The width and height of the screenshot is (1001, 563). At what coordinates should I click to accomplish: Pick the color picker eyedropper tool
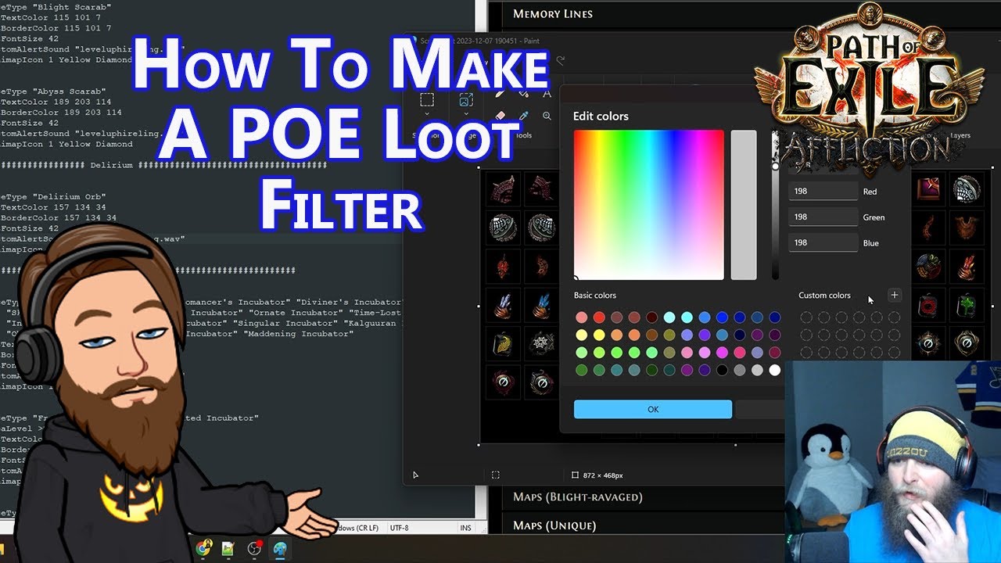523,116
